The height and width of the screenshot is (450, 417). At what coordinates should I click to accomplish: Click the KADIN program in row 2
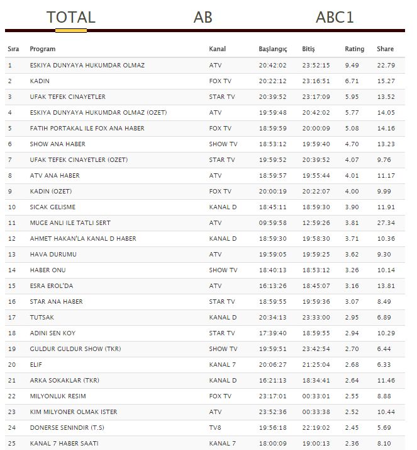pos(40,81)
